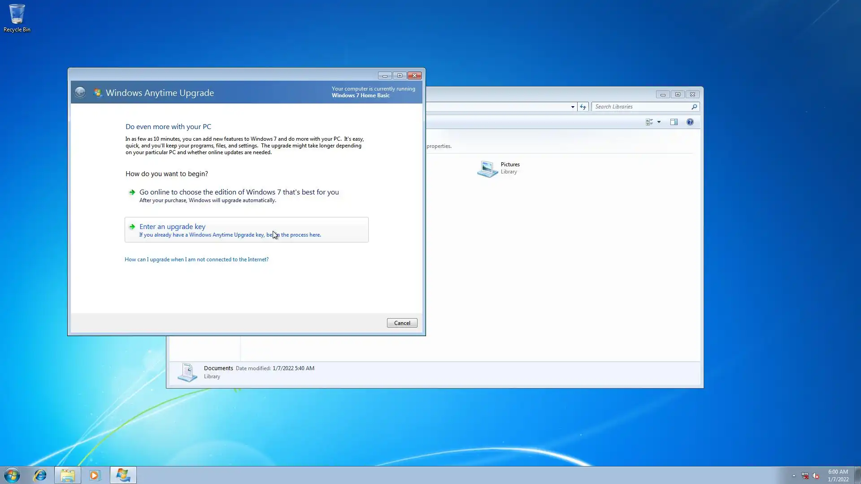The height and width of the screenshot is (484, 861).
Task: Click the Start orb button
Action: [x=12, y=475]
